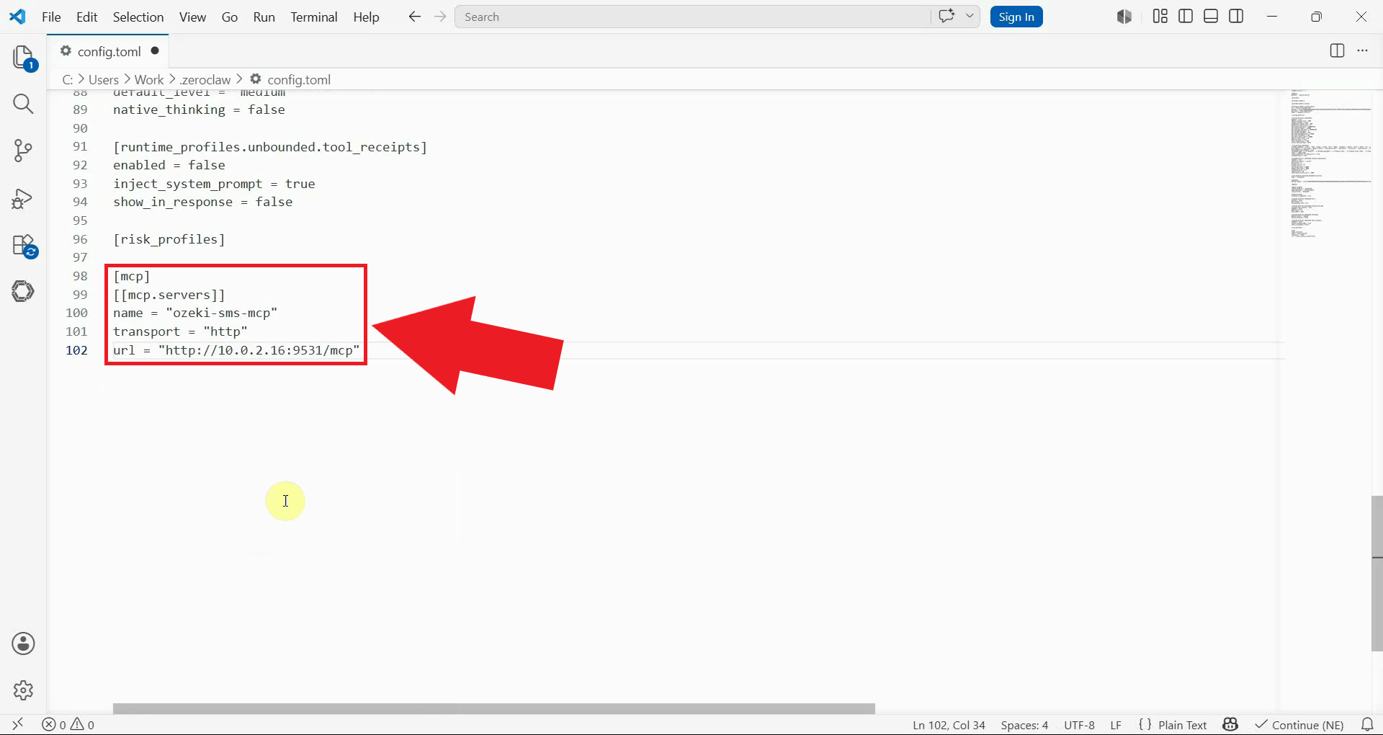The height and width of the screenshot is (735, 1383).
Task: Click line 96 text [risk_profiles]
Action: pos(169,239)
